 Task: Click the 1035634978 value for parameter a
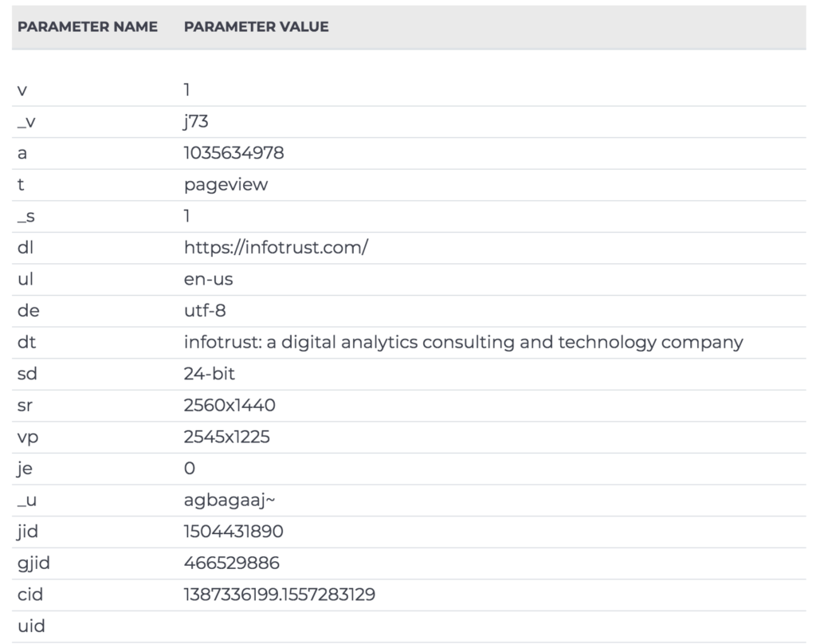pyautogui.click(x=233, y=153)
